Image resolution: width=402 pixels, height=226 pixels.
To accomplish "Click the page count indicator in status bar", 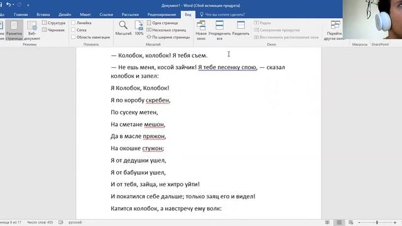I will (11, 222).
